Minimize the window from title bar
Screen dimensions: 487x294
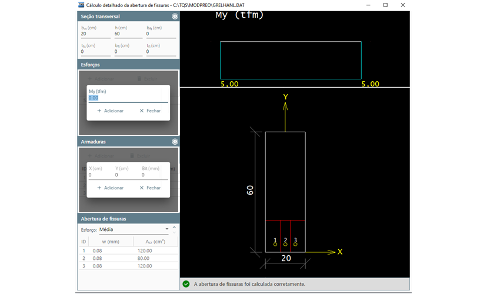(368, 5)
